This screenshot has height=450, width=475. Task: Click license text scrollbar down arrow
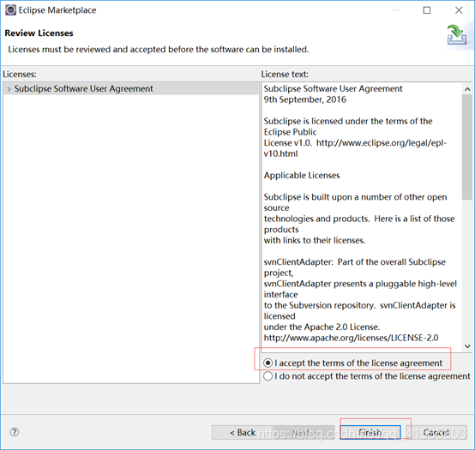pyautogui.click(x=467, y=346)
